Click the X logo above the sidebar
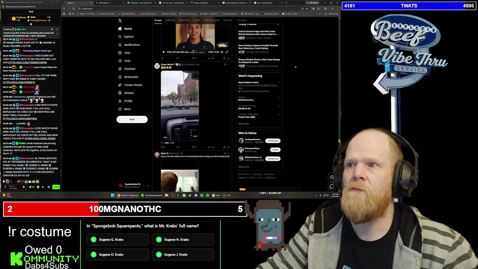478x269 pixels. tap(120, 21)
